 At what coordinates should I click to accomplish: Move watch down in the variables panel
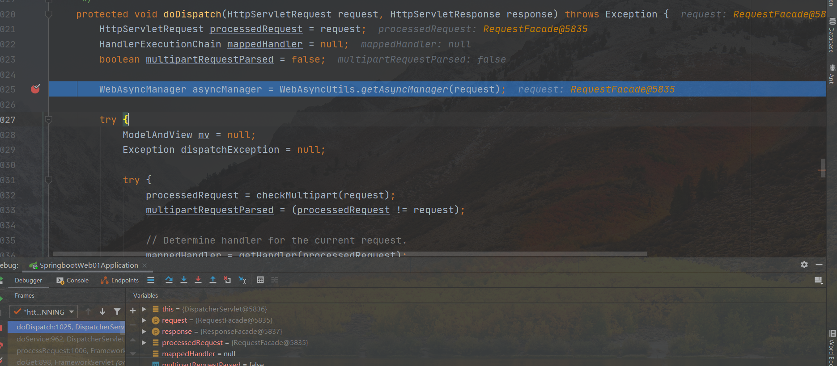point(133,353)
